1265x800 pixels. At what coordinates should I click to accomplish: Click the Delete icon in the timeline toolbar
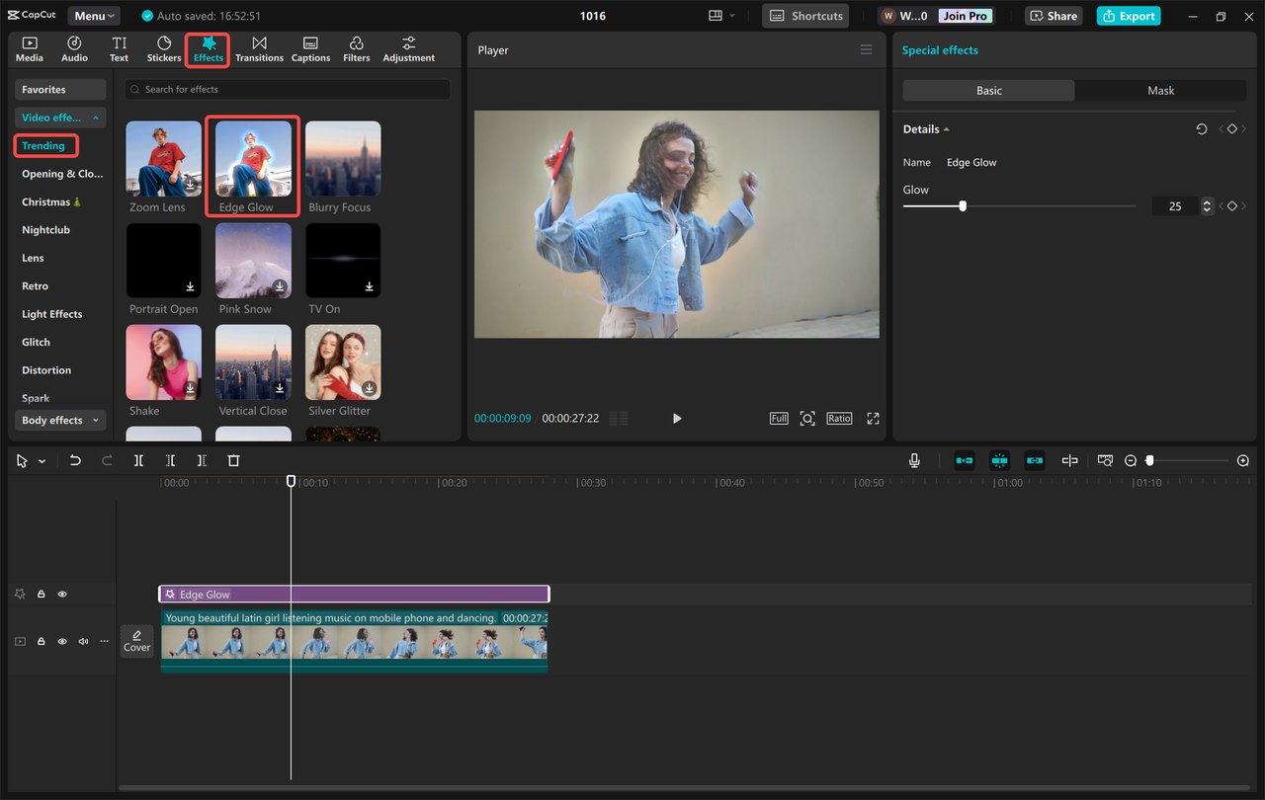[x=232, y=460]
